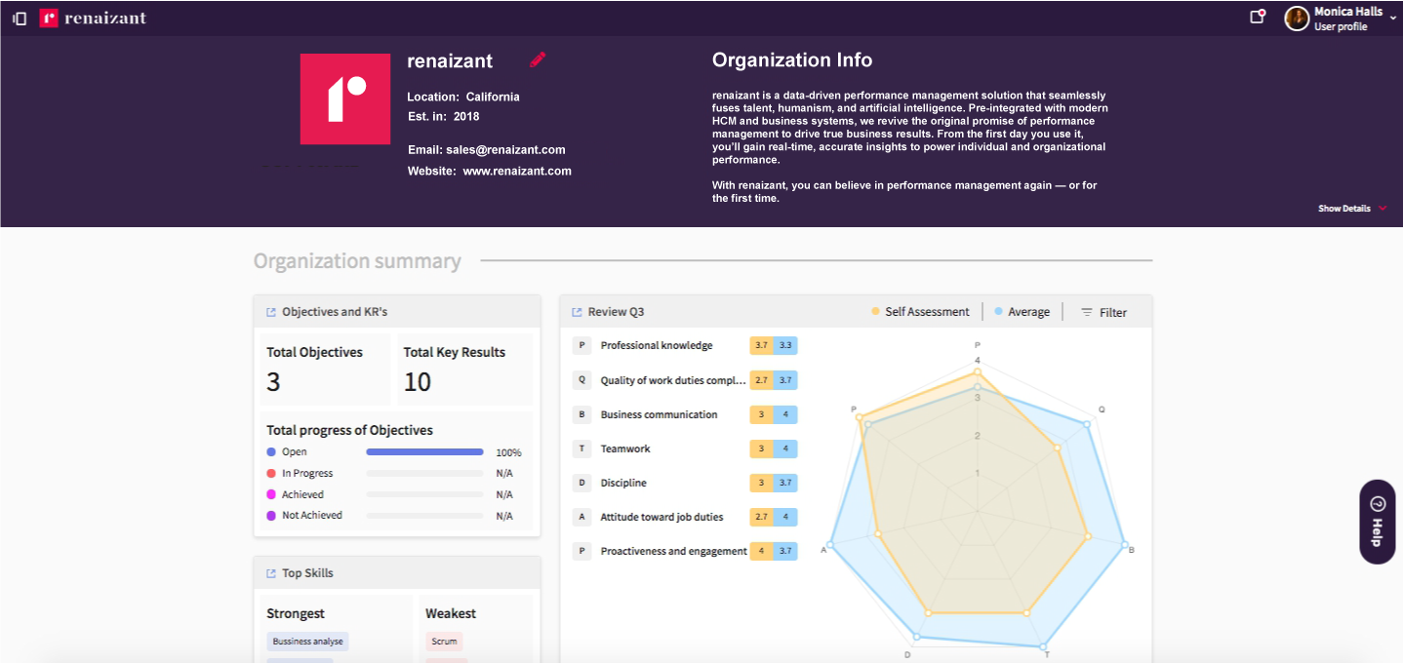Click the Organization summary heading

[x=357, y=261]
